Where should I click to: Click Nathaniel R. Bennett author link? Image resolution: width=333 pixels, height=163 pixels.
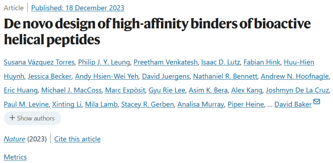[225, 76]
